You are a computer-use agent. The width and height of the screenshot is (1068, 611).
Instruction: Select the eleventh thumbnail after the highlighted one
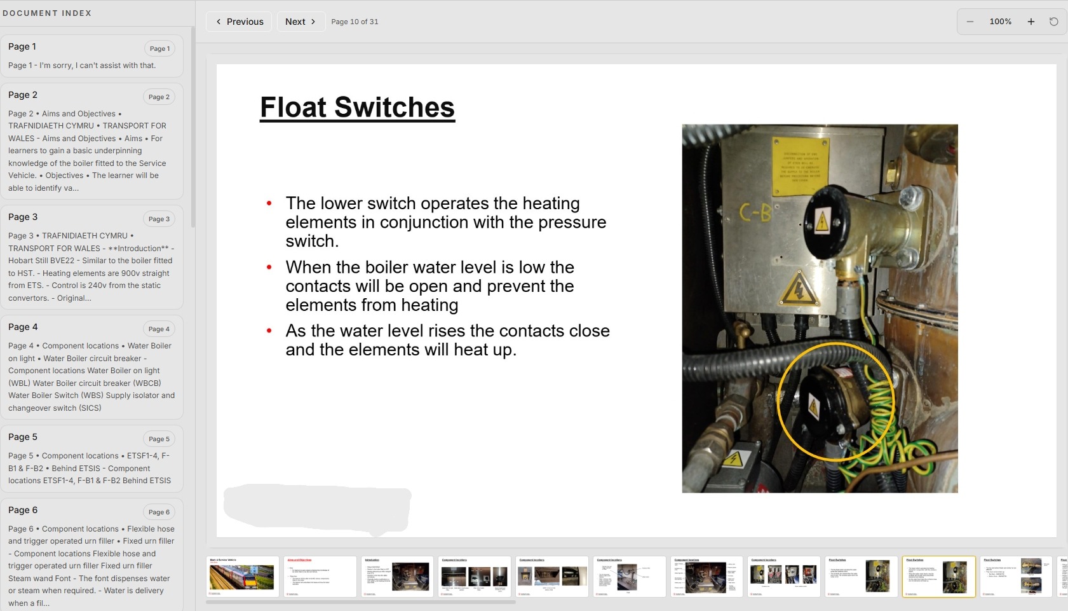click(x=1017, y=577)
